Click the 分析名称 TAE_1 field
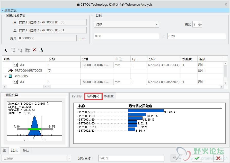Viewport: 230px width, 163px height. pyautogui.click(x=131, y=158)
